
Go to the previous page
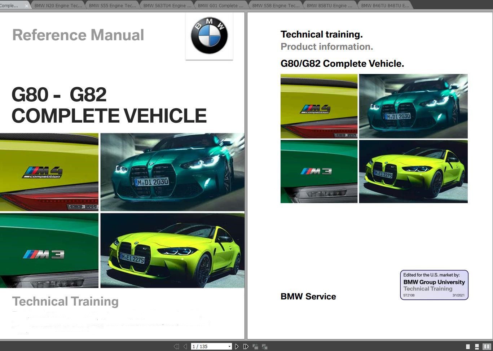pos(185,346)
